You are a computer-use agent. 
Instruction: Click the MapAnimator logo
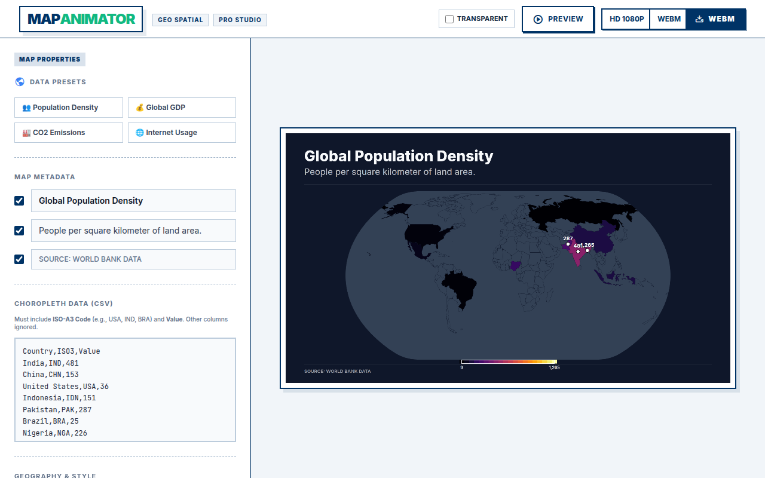[x=81, y=19]
